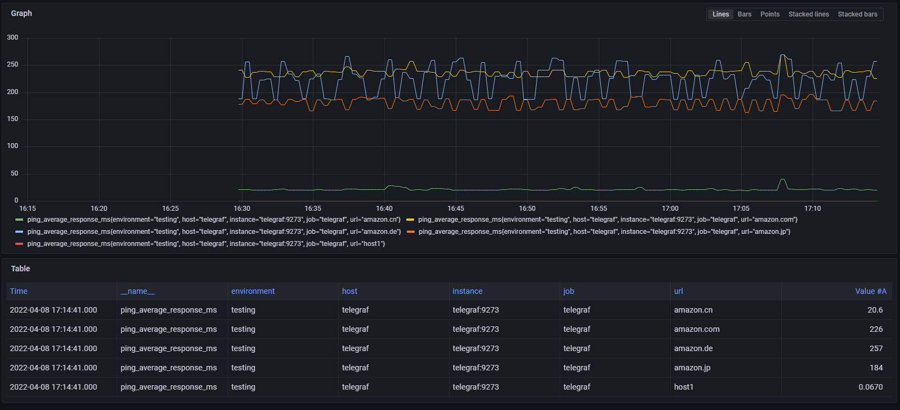This screenshot has width=900, height=410.
Task: Toggle amazon.de series via legend label
Action: pos(214,232)
